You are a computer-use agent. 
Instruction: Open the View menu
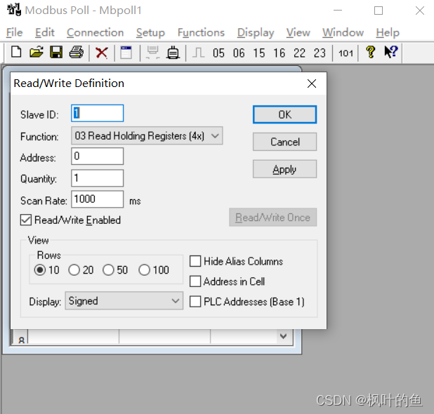tap(298, 33)
